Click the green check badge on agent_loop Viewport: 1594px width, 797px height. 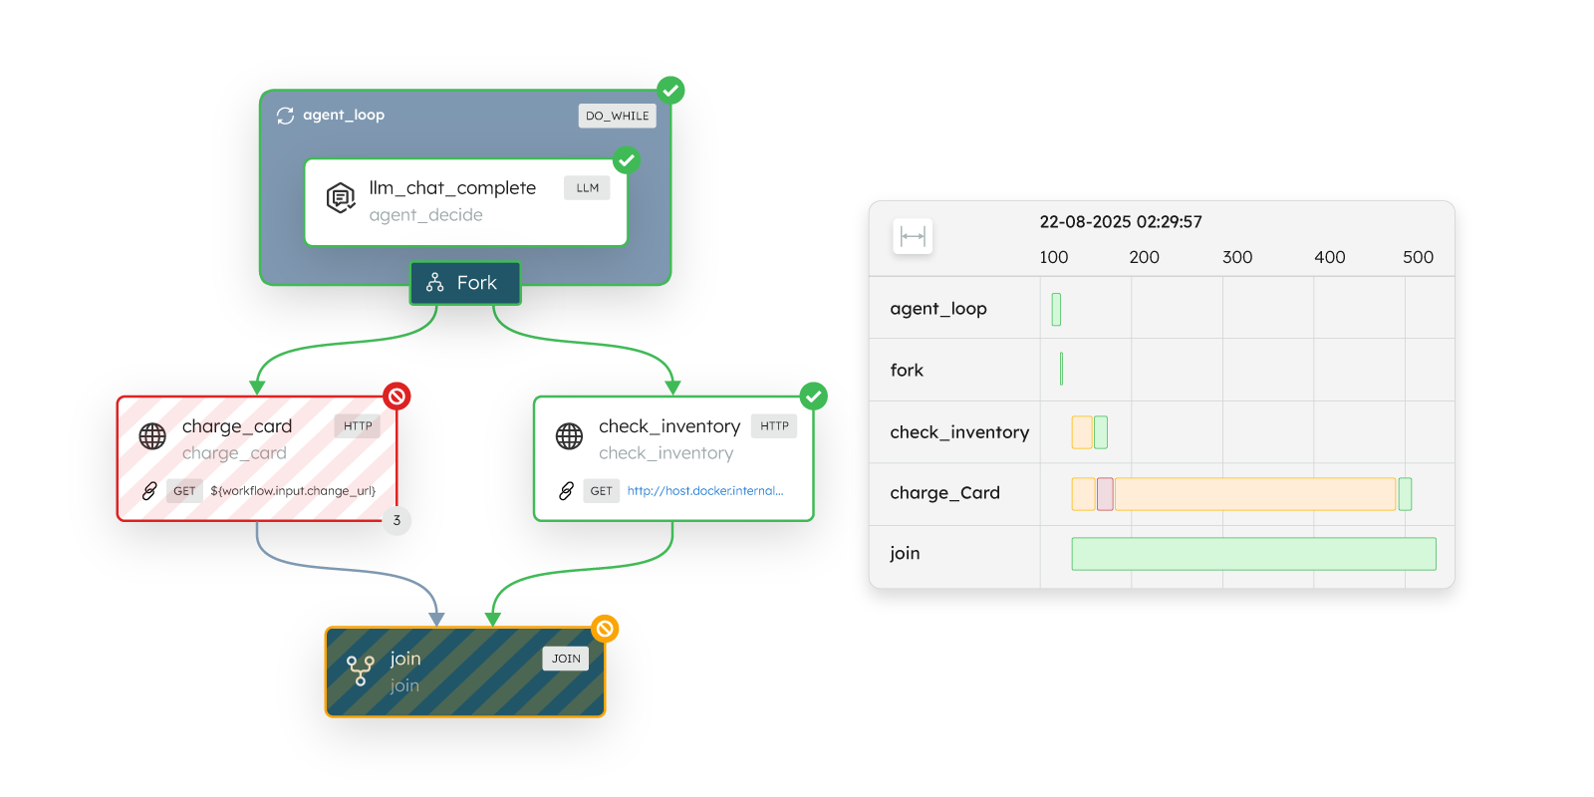670,91
